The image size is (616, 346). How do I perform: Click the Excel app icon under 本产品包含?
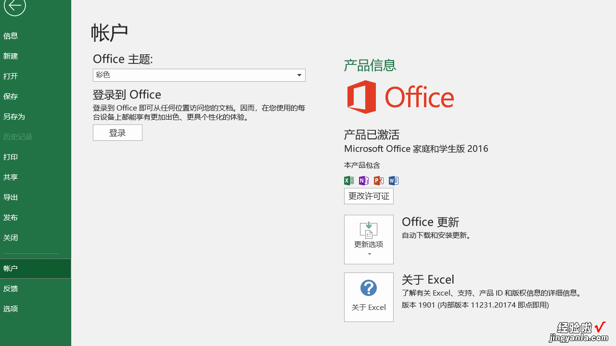point(349,181)
